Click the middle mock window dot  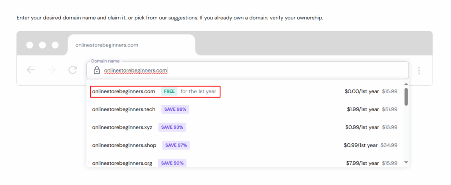[43, 45]
